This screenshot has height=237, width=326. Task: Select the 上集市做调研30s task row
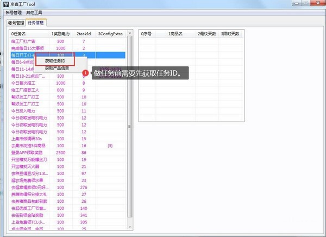point(26,139)
